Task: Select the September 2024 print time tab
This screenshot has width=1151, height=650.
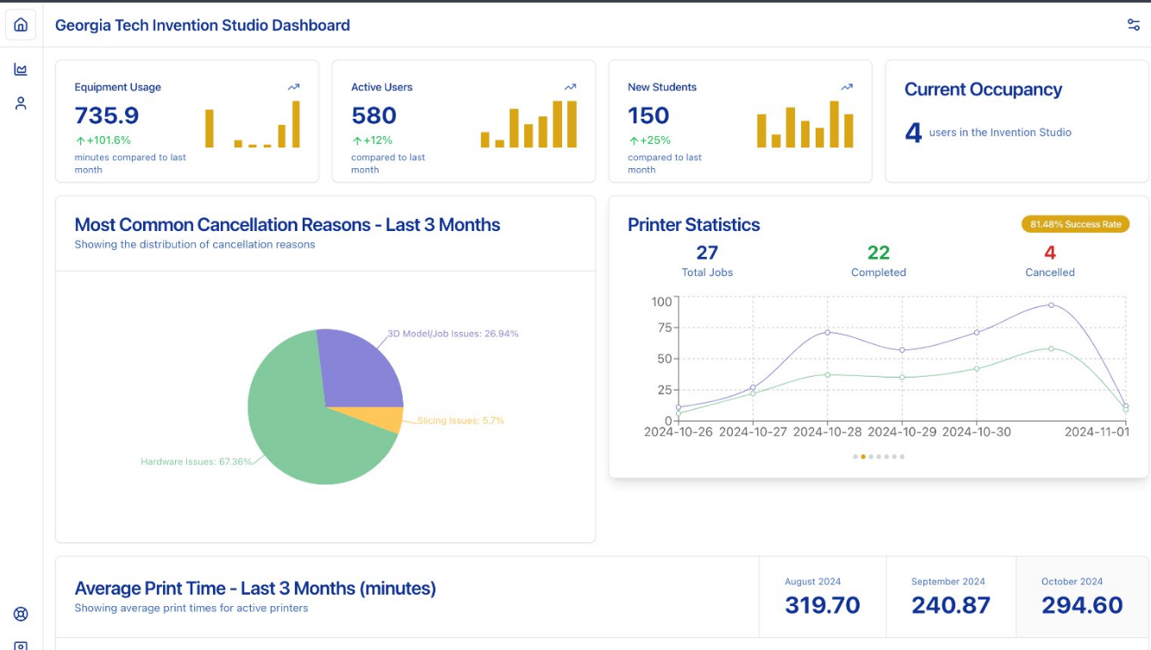Action: tap(950, 597)
